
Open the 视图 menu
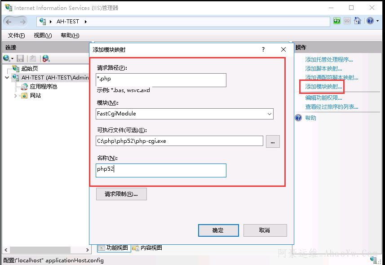[43, 35]
